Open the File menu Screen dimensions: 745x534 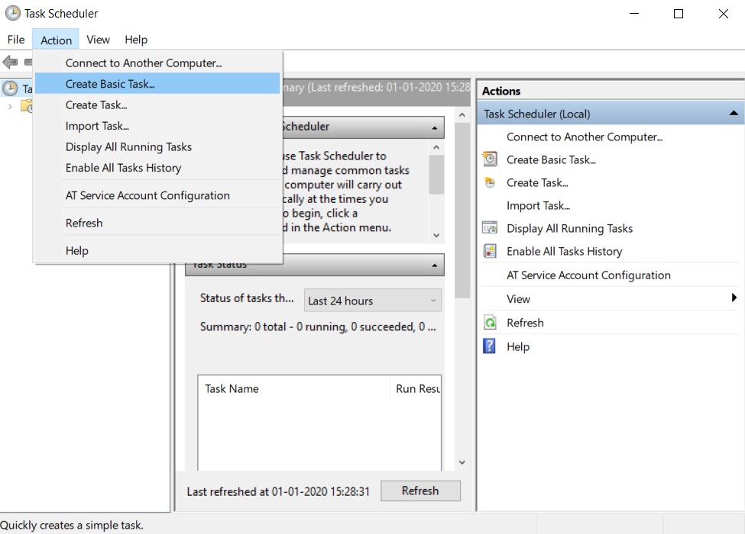coord(15,40)
